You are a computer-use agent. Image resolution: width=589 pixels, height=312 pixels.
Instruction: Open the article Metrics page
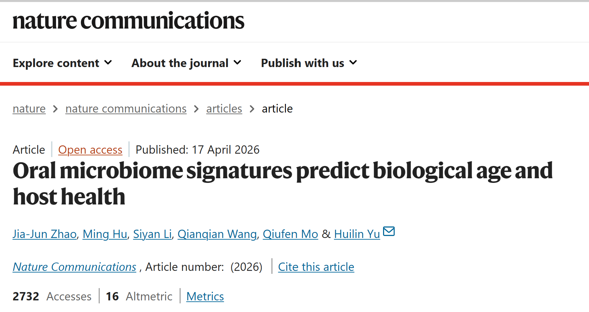pyautogui.click(x=205, y=296)
